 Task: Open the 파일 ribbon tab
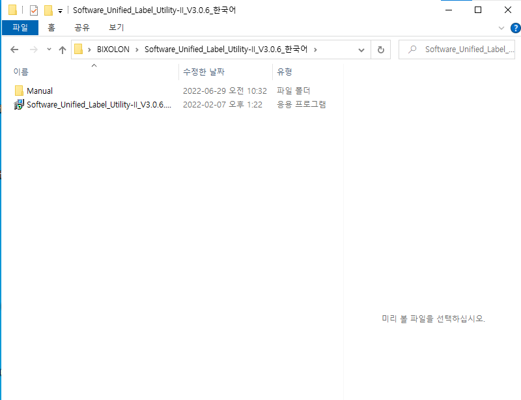click(20, 27)
